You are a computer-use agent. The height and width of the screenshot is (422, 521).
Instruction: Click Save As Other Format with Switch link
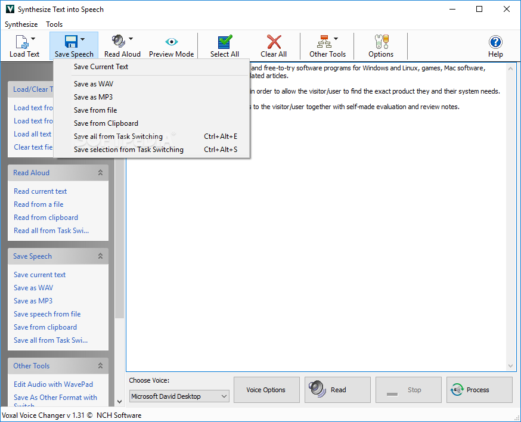55,400
